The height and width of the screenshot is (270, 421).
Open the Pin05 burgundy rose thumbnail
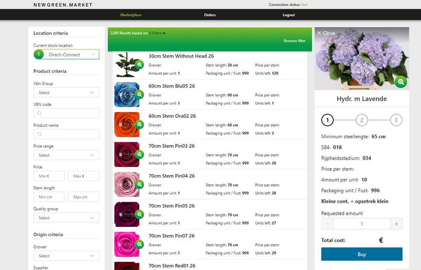tap(127, 214)
